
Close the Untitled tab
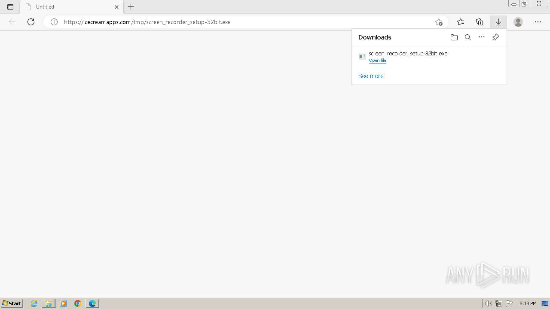[116, 7]
